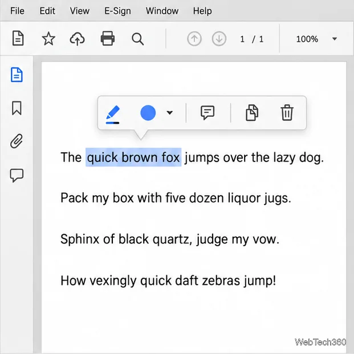Screen dimensions: 354x354
Task: Delete the highlight with trash icon
Action: (x=287, y=112)
